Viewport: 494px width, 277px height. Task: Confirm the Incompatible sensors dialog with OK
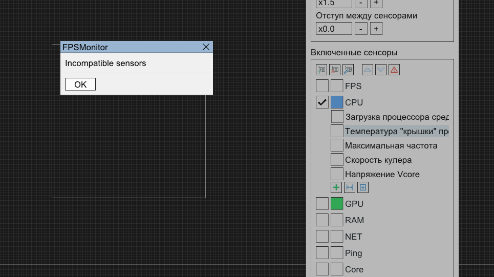(80, 84)
